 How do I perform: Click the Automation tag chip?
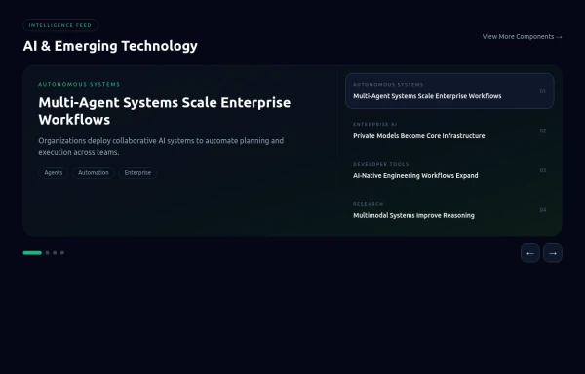[x=94, y=172]
